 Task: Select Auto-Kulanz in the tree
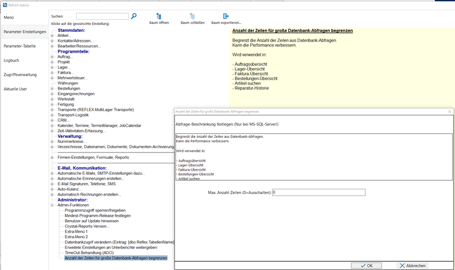69,189
